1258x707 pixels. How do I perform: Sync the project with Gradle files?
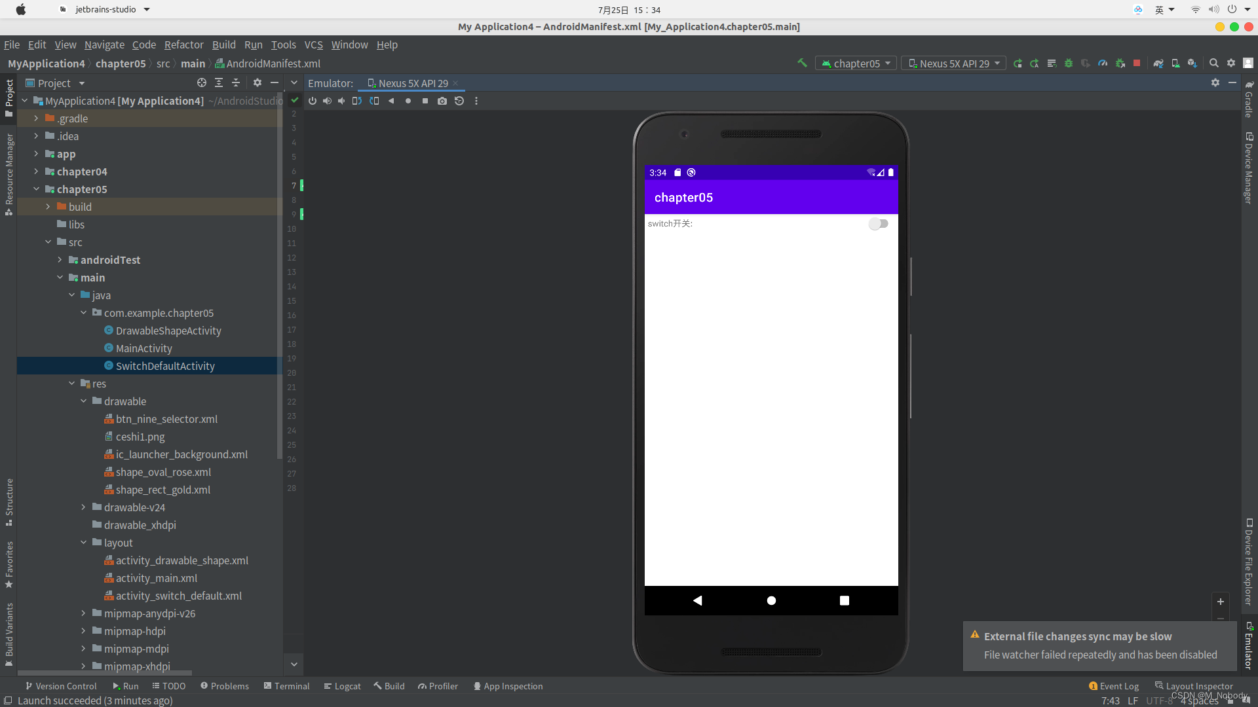click(x=1158, y=63)
